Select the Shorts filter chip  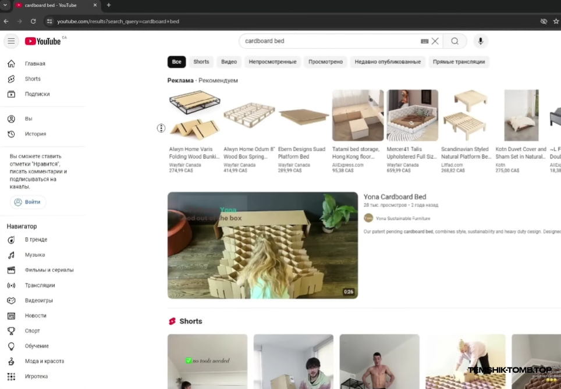[201, 62]
